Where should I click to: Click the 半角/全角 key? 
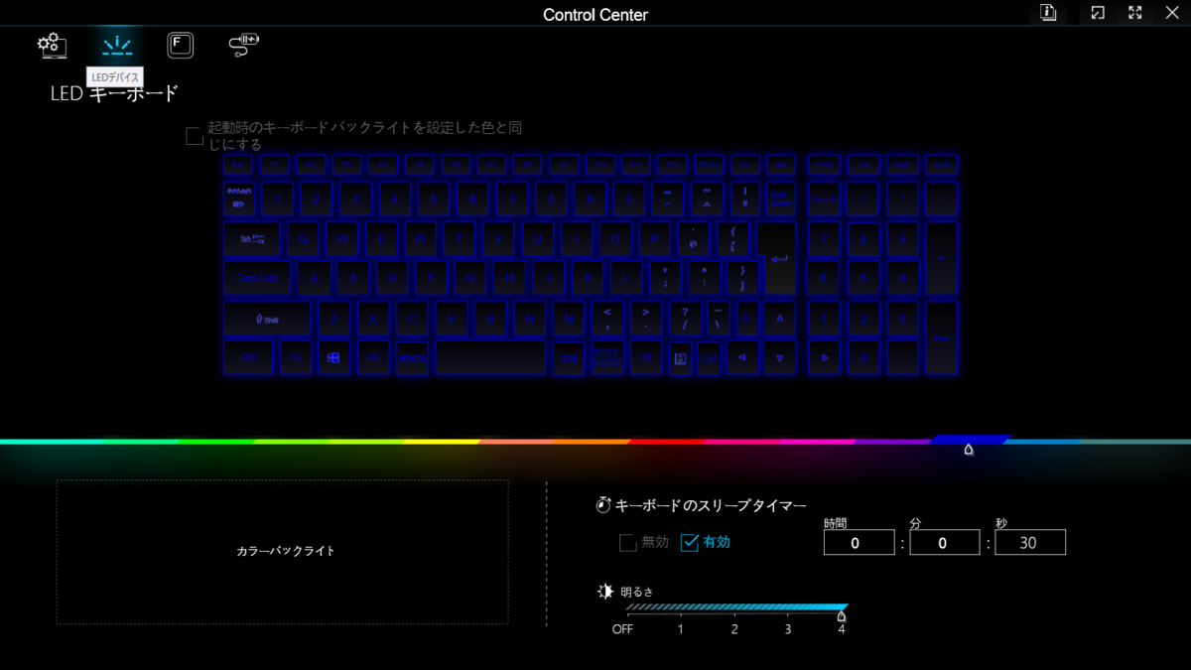coord(239,199)
